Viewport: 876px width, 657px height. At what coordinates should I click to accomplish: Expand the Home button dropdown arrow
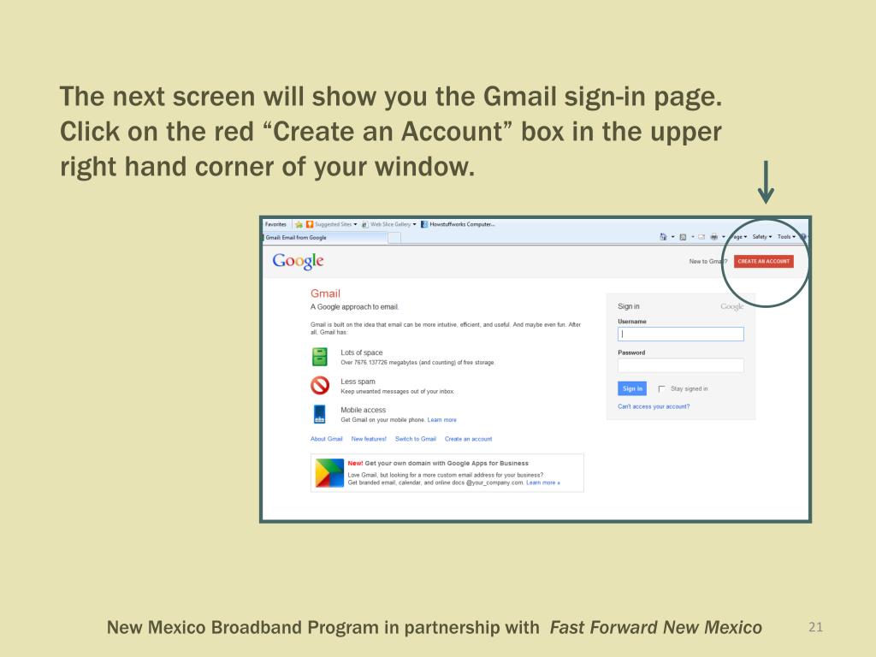(x=672, y=237)
